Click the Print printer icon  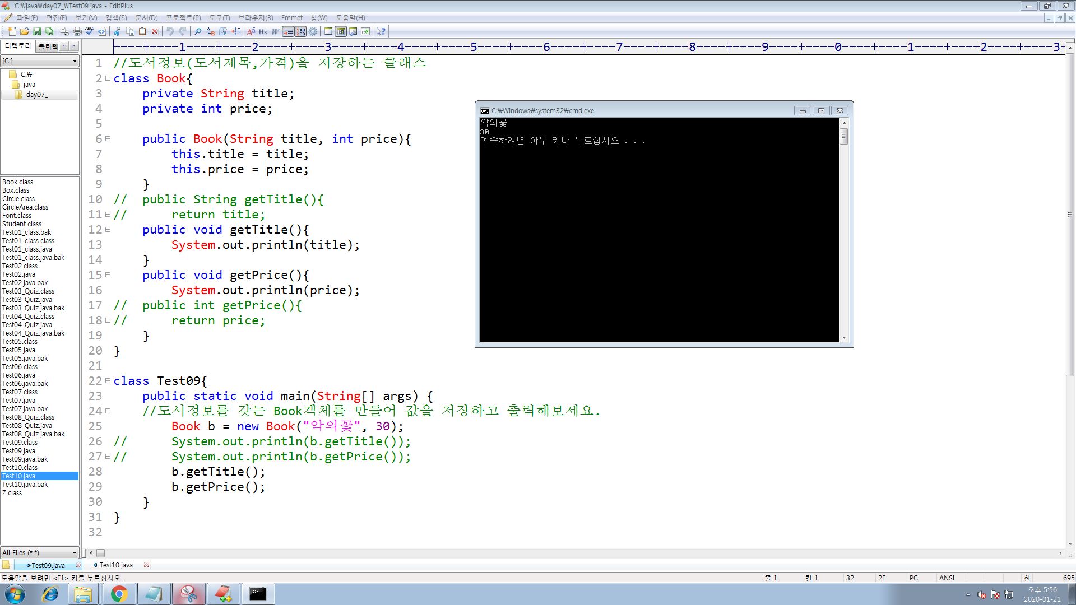pyautogui.click(x=77, y=31)
